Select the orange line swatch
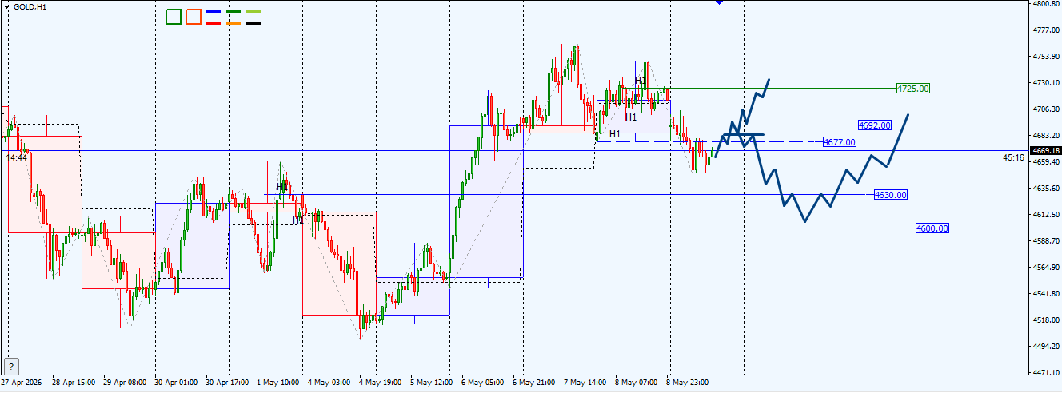This screenshot has height=393, width=1062. click(x=234, y=22)
